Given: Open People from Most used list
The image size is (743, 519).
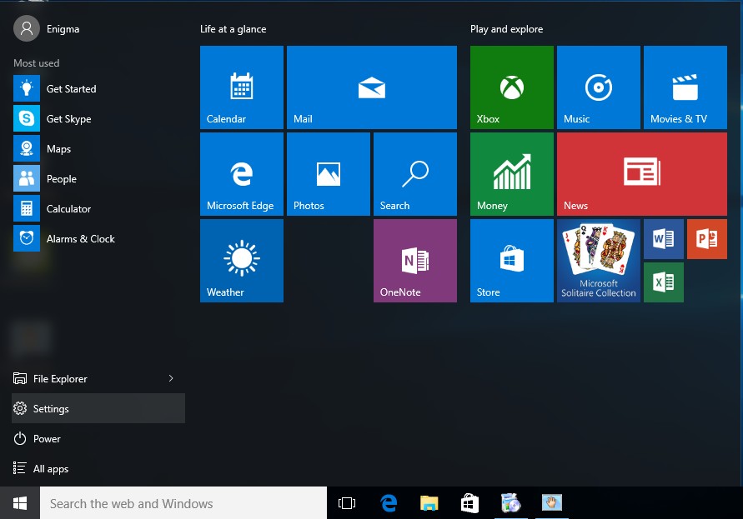Looking at the screenshot, I should coord(98,178).
